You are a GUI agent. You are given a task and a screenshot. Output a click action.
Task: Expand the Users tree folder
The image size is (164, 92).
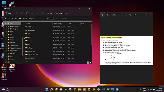coord(7,56)
